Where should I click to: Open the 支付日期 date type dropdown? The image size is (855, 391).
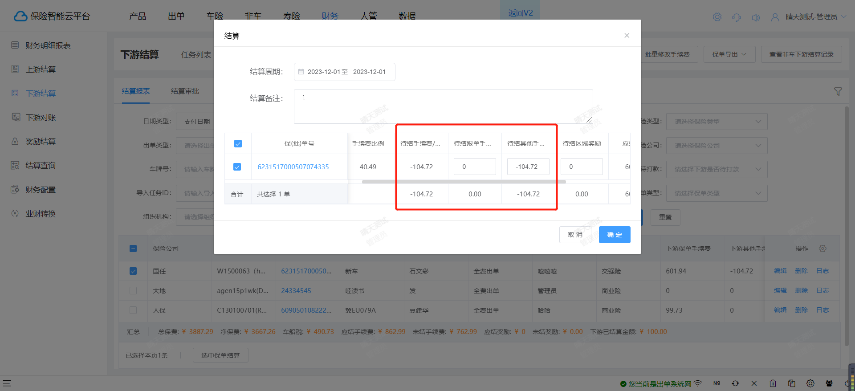(x=195, y=122)
